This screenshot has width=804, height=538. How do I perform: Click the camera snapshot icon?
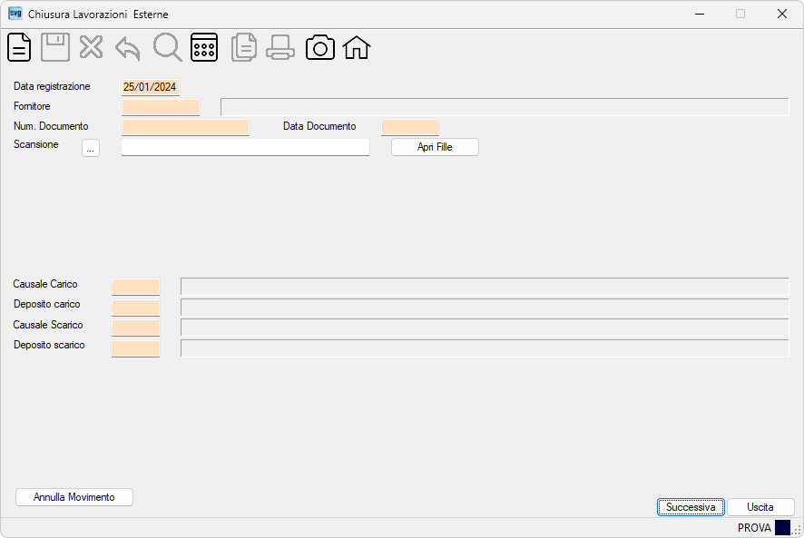(x=320, y=48)
